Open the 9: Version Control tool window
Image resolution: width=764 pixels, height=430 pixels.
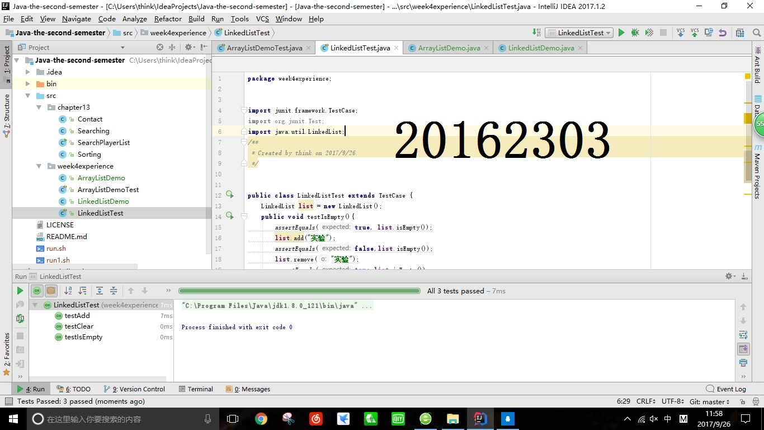(134, 389)
